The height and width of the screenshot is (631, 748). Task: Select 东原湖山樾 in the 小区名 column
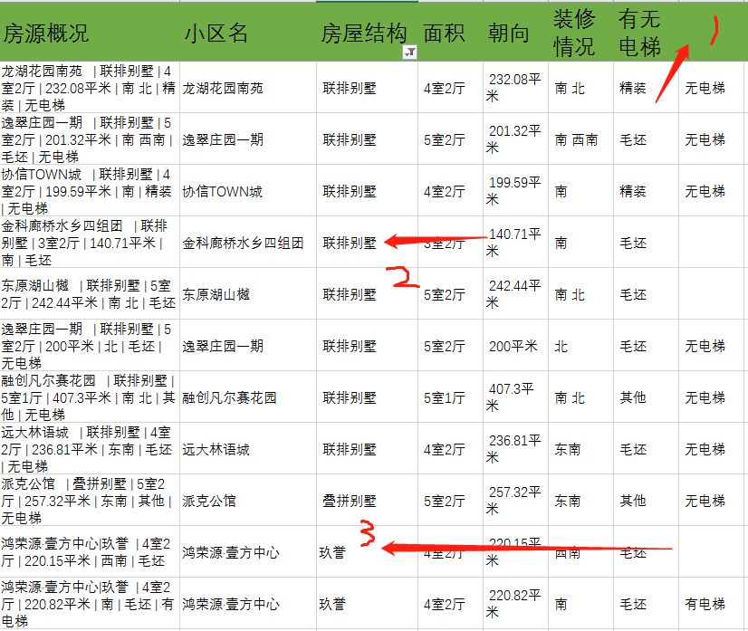click(248, 294)
